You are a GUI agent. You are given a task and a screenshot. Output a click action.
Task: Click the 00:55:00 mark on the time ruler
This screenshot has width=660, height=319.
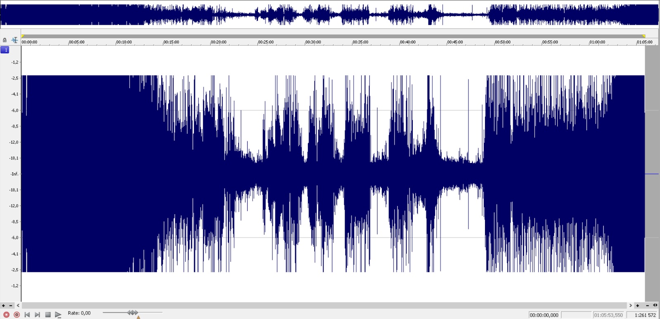[550, 42]
